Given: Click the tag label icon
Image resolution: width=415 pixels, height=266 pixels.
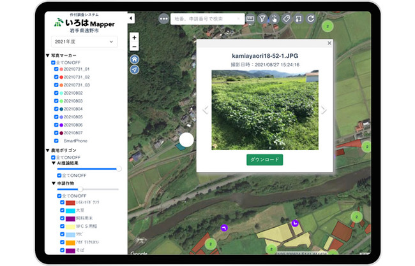Looking at the screenshot, I should tap(287, 18).
